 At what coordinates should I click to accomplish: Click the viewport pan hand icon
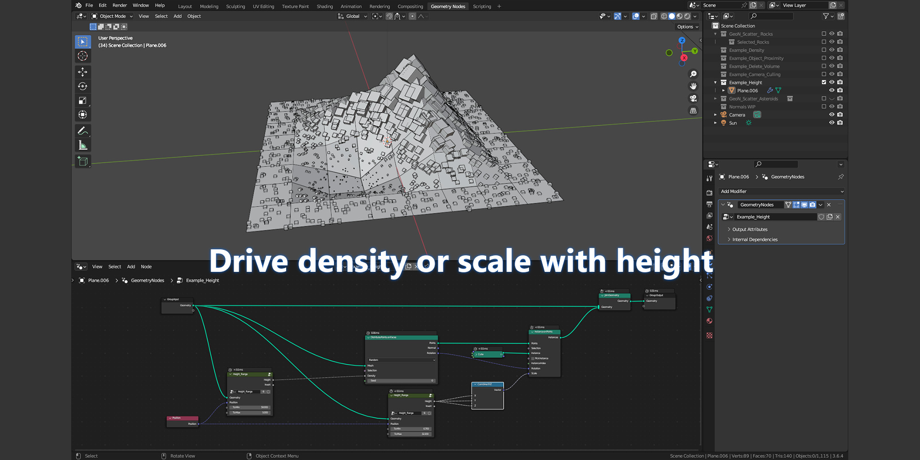pos(693,86)
